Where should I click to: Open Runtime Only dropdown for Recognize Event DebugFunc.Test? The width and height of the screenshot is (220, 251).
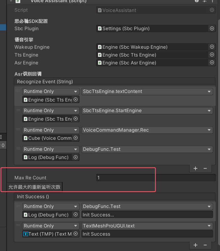[51, 149]
